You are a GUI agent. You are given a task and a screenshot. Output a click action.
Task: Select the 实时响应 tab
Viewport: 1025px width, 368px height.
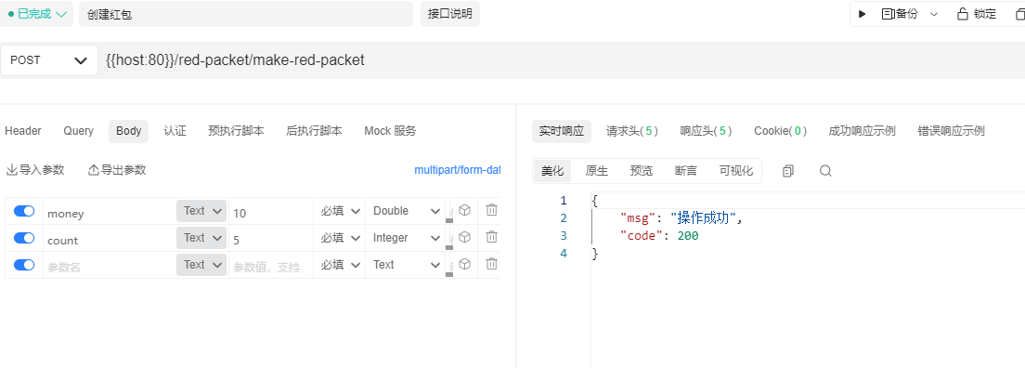[562, 131]
